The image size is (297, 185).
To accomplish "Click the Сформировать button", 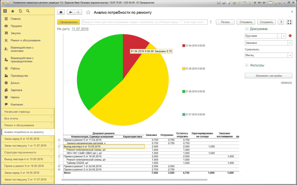I will click(x=68, y=22).
